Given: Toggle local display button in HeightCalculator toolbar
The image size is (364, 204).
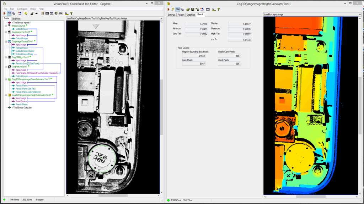Looking at the screenshot, I should [x=177, y=9].
